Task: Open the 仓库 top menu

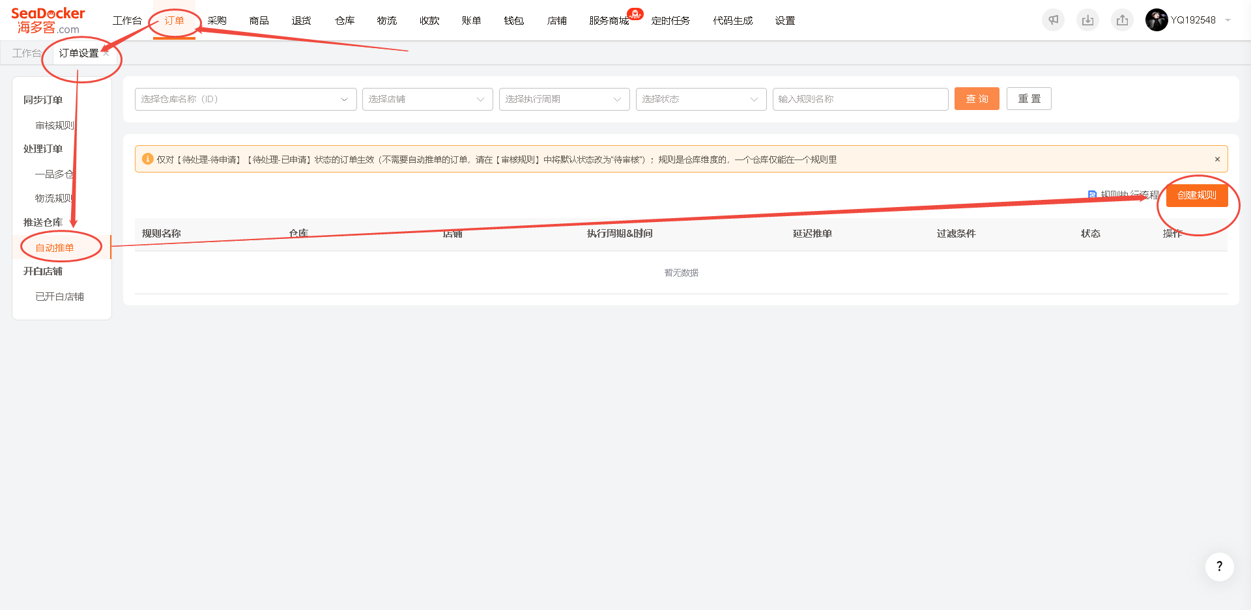Action: click(345, 21)
